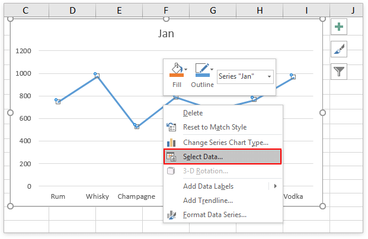Click the Outline pen icon
This screenshot has width=368, height=239.
(x=201, y=70)
